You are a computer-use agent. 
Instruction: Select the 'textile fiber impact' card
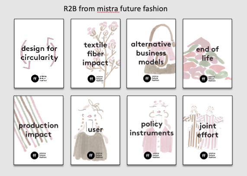[96, 53]
